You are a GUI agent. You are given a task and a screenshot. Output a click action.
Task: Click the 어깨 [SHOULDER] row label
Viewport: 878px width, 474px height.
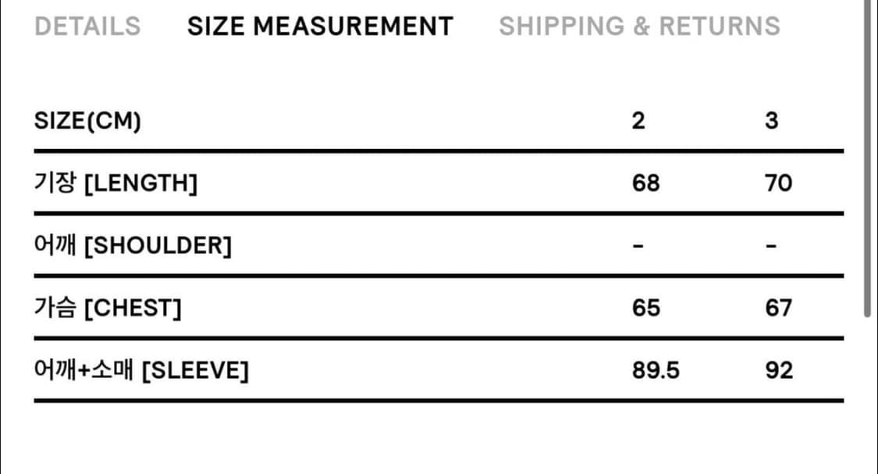(x=133, y=246)
